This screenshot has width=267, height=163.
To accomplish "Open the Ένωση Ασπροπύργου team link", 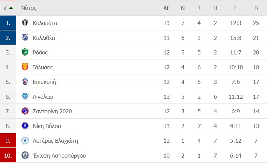I will 59,156.
